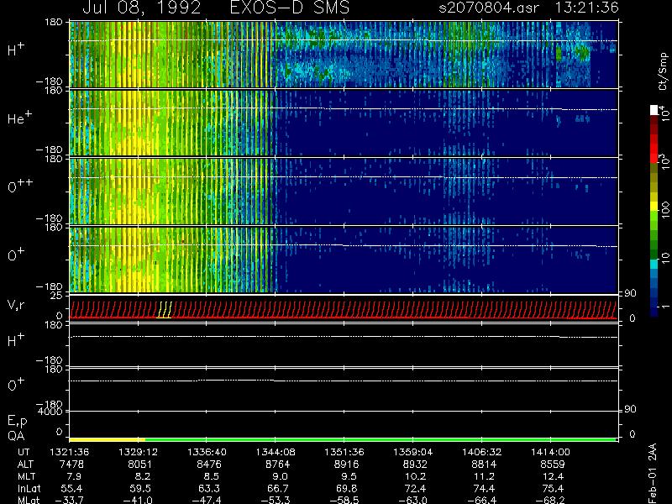Click the "EXOS-D SMS" title text
The height and width of the screenshot is (504, 672).
tap(290, 8)
